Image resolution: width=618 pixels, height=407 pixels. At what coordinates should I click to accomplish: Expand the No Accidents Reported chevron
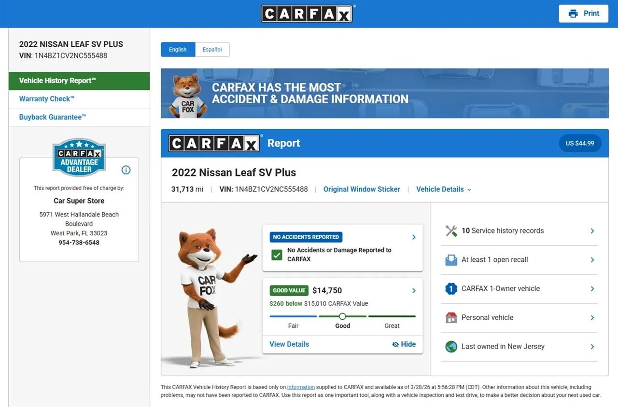tap(414, 237)
